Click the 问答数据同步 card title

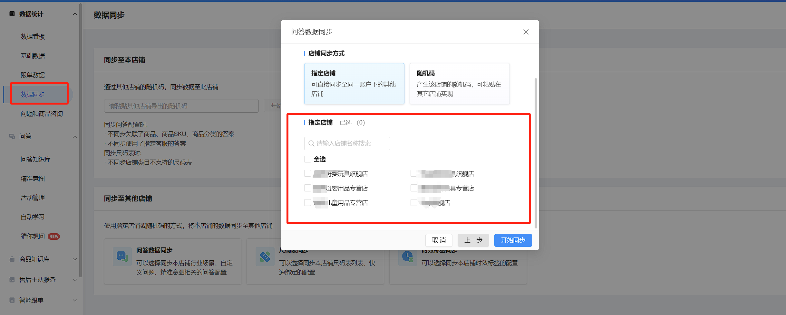click(154, 250)
